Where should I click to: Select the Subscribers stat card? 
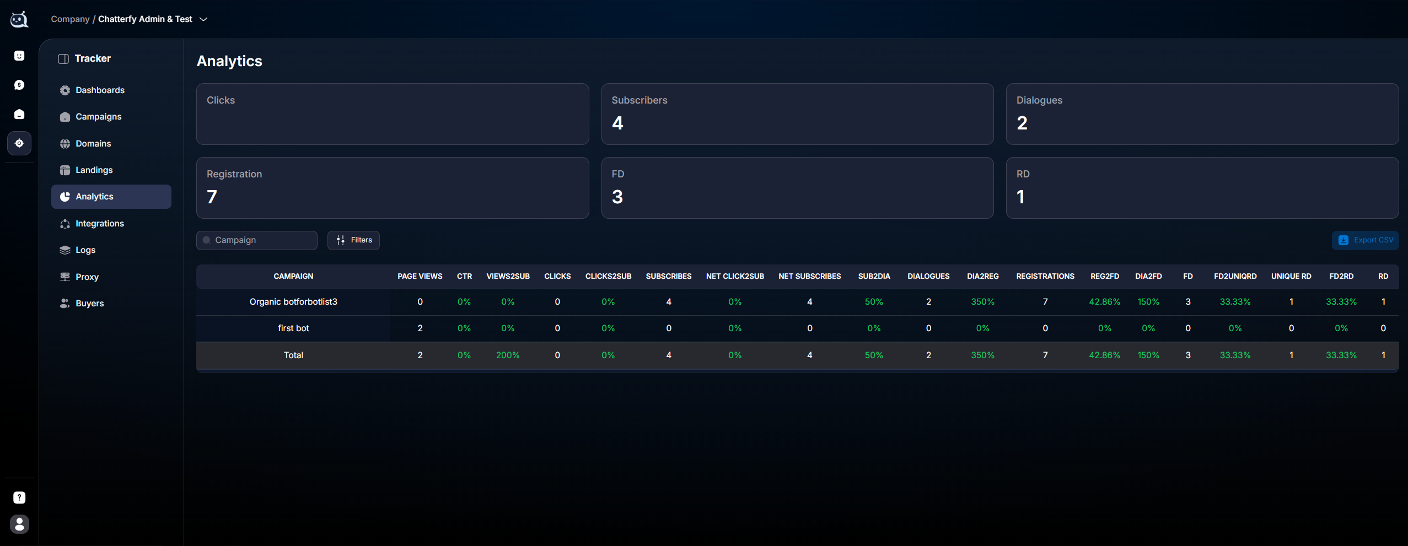click(797, 114)
